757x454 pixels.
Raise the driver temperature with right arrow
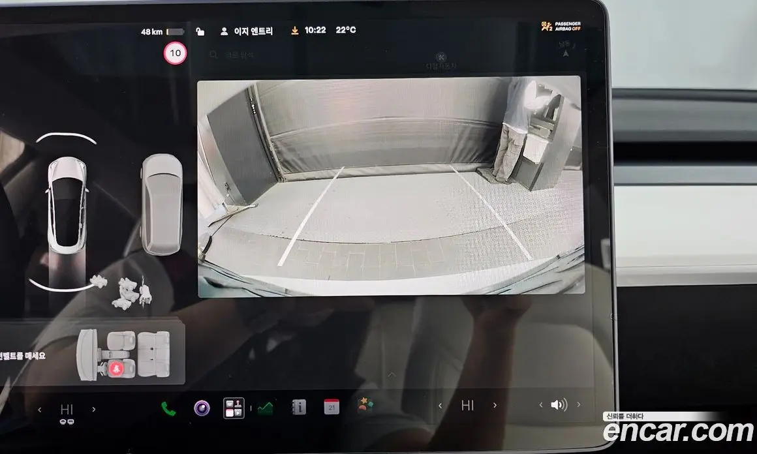[94, 410]
